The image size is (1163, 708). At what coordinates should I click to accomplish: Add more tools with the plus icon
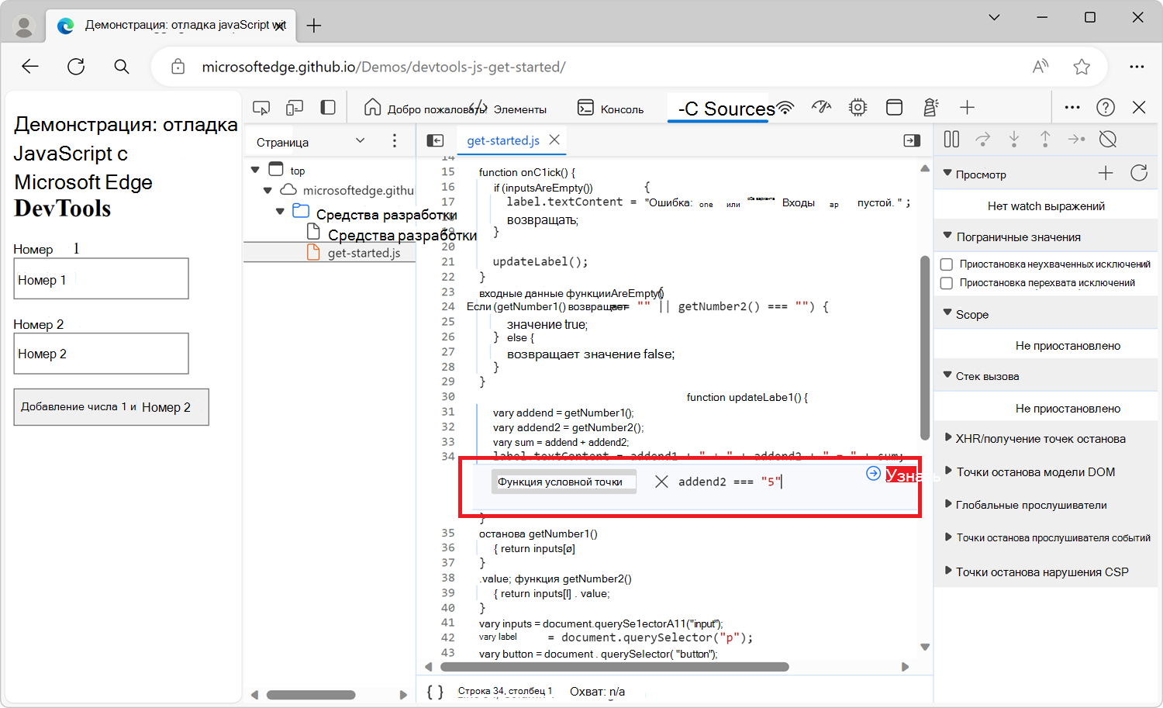967,108
